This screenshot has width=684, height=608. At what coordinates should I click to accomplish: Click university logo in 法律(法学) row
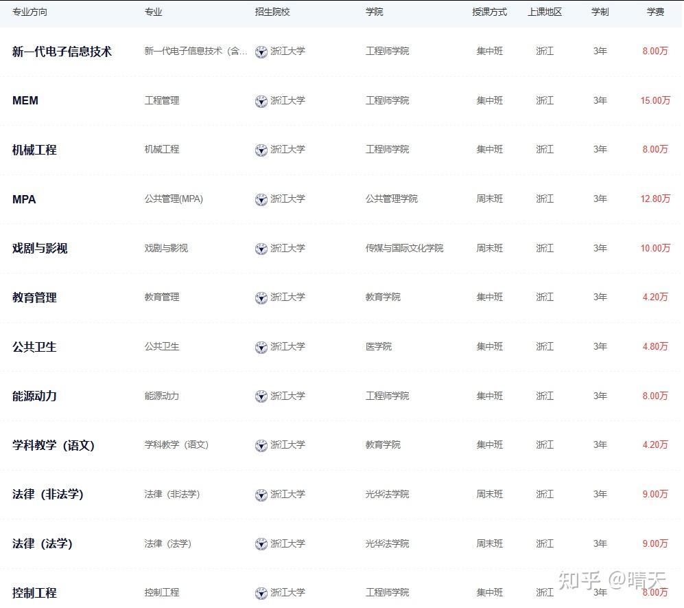tap(261, 544)
